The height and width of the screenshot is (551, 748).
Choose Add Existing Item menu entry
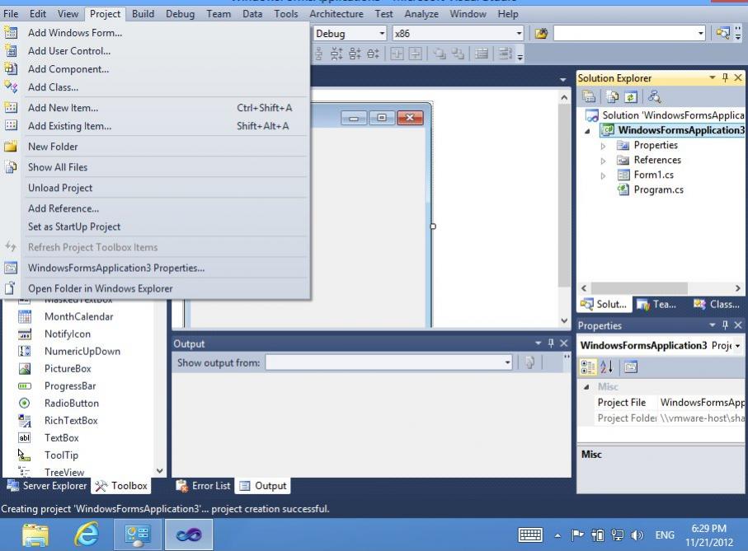coord(166,126)
